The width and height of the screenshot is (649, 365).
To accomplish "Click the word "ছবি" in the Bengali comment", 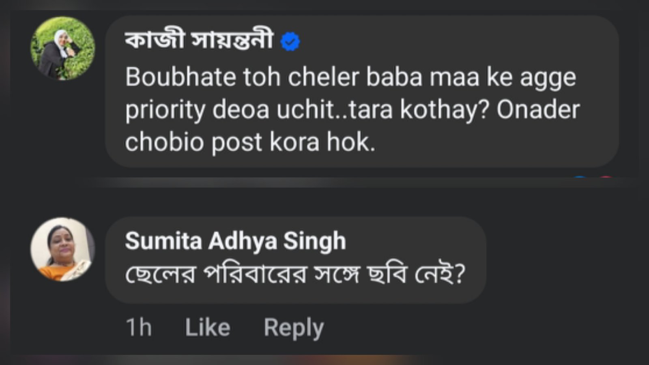I will [386, 275].
